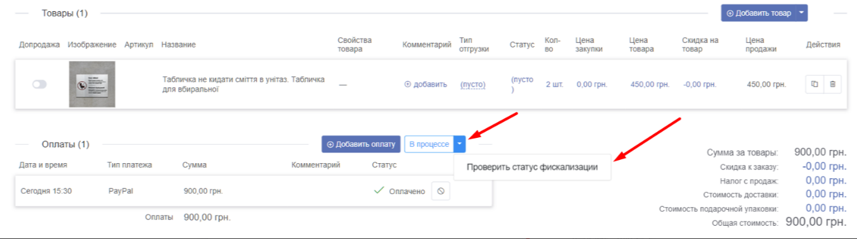
Task: Click the 450,00 грн. sale price cell
Action: point(767,84)
